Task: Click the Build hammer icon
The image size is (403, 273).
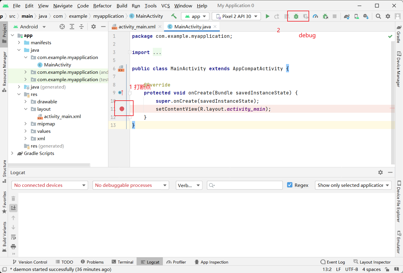Action: point(174,16)
